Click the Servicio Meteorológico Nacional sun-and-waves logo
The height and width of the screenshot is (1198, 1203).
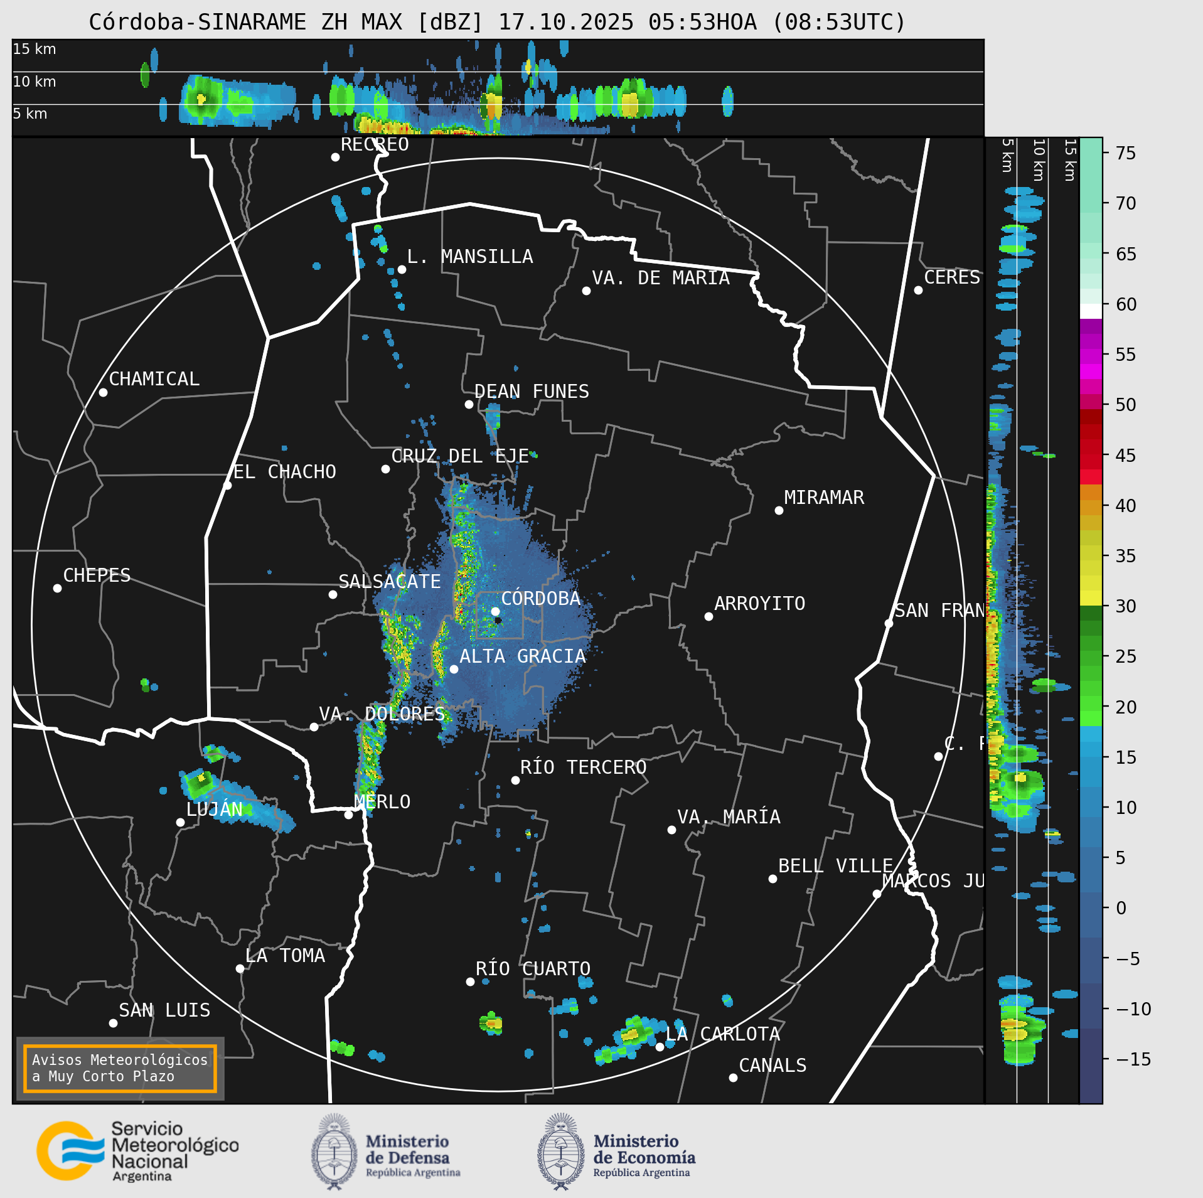[70, 1150]
